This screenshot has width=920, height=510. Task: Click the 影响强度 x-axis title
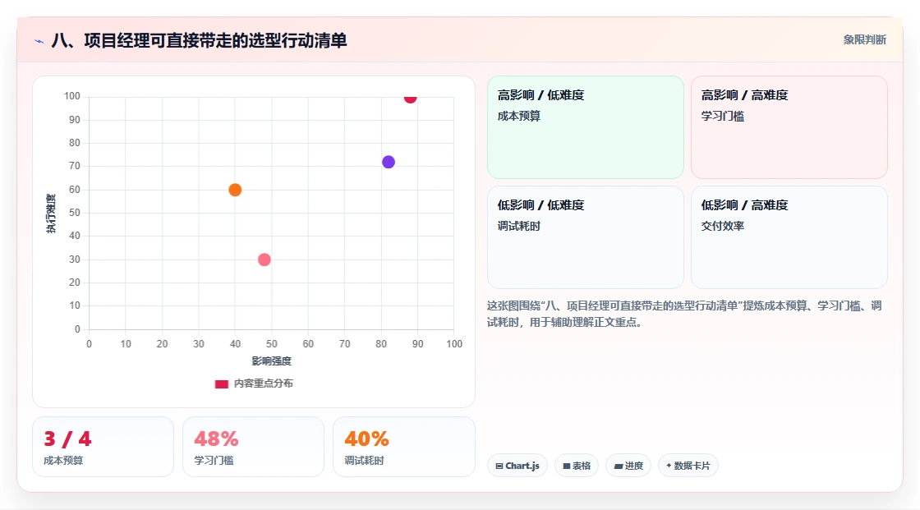[x=272, y=361]
